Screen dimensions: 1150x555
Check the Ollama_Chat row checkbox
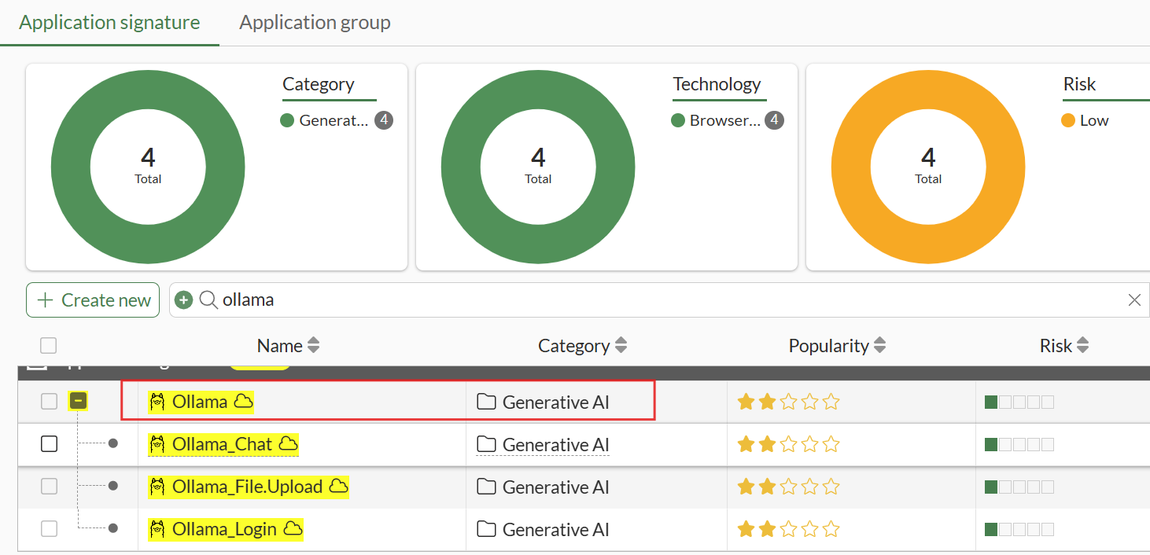pyautogui.click(x=49, y=444)
